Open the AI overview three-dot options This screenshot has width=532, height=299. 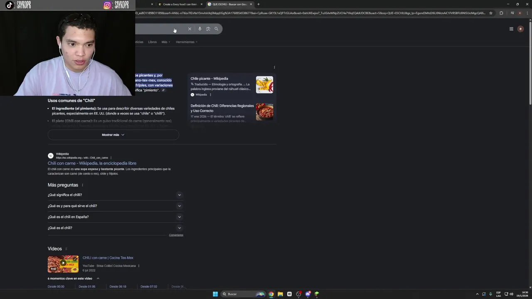[x=274, y=67]
